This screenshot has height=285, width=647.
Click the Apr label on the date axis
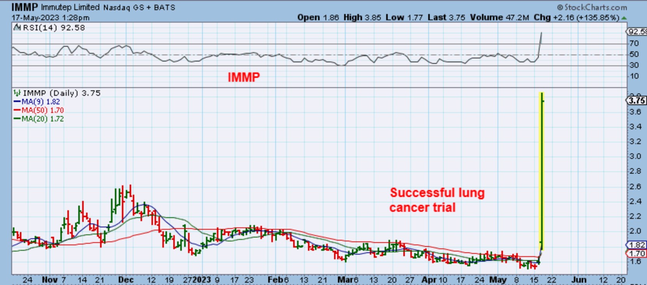click(429, 280)
